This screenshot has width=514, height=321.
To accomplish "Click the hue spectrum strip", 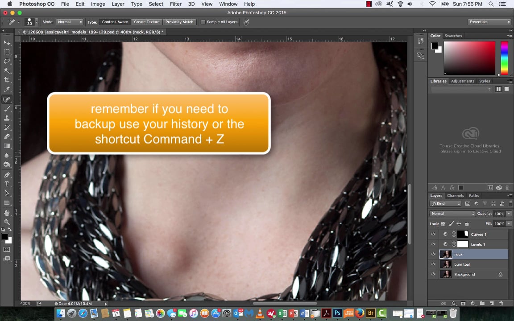I will pyautogui.click(x=504, y=58).
